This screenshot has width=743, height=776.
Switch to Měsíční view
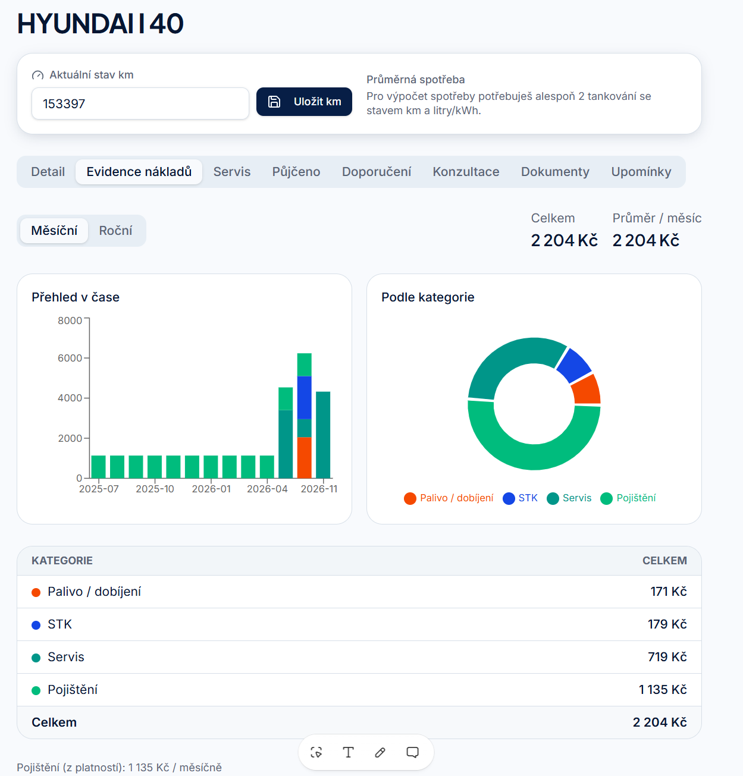54,231
